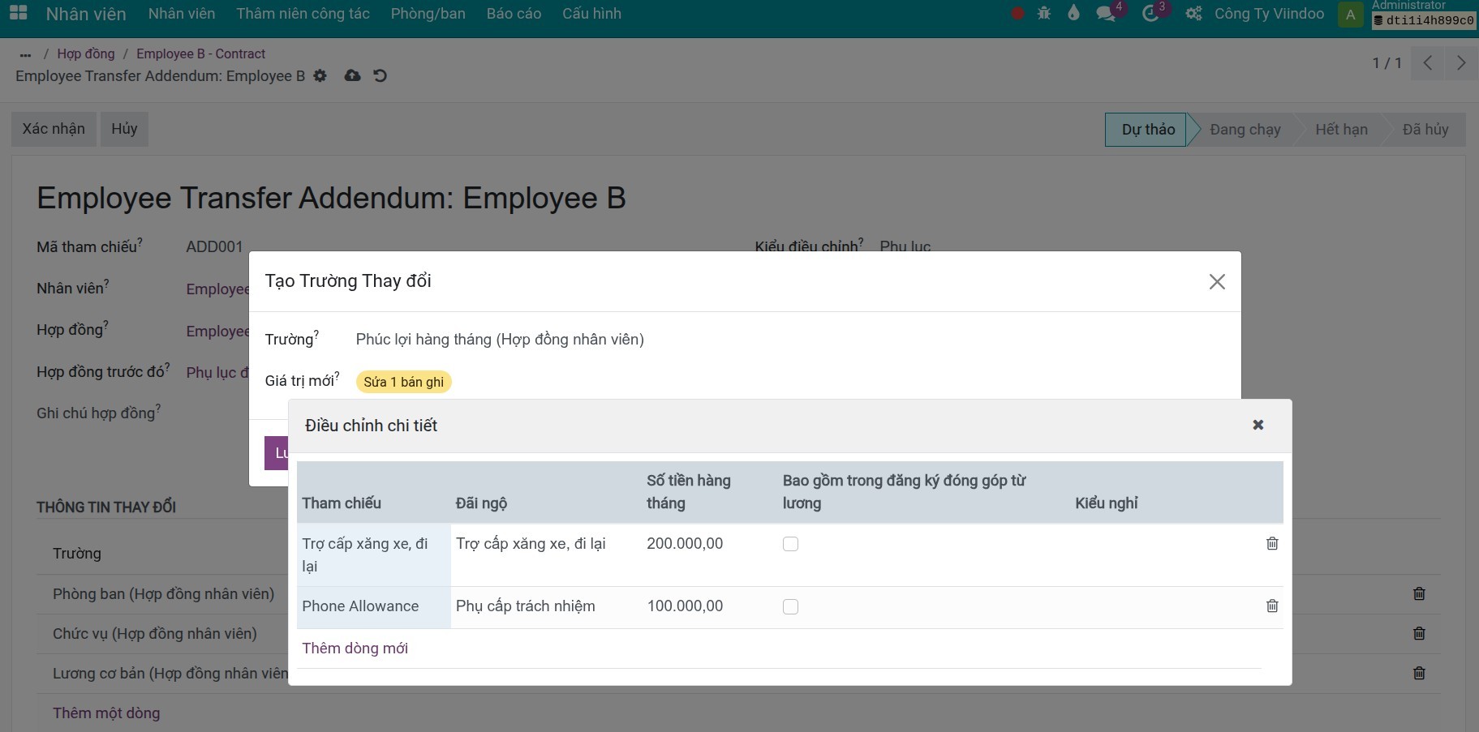The height and width of the screenshot is (732, 1479).
Task: Click Thêm dòng mới link
Action: tap(355, 649)
